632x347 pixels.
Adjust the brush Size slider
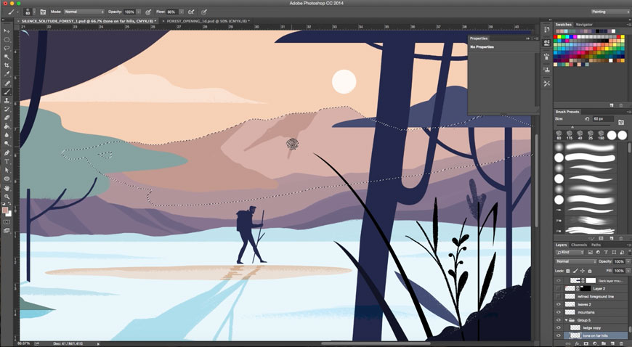click(572, 126)
